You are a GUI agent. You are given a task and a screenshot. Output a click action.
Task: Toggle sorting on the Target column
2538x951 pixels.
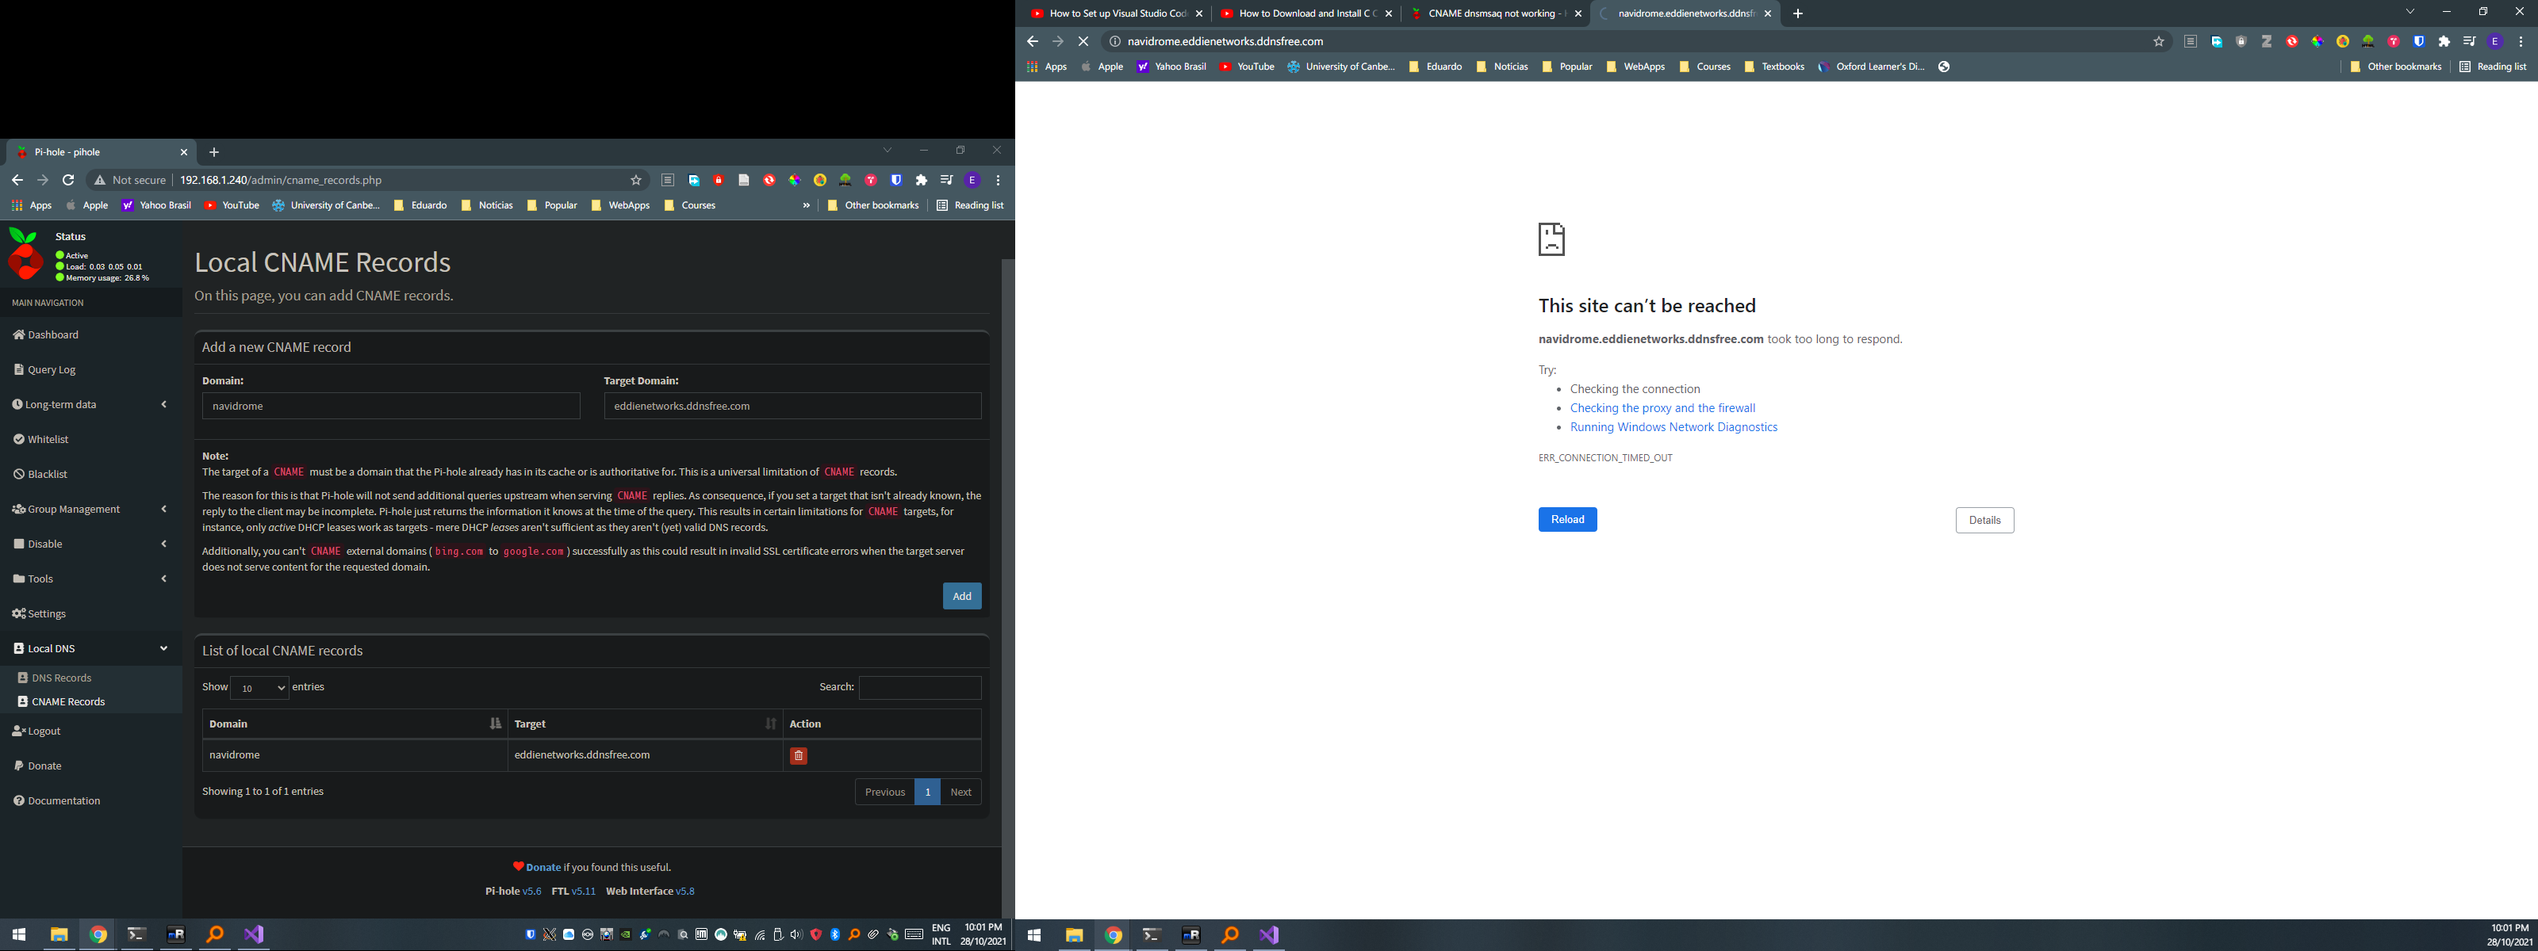(772, 724)
